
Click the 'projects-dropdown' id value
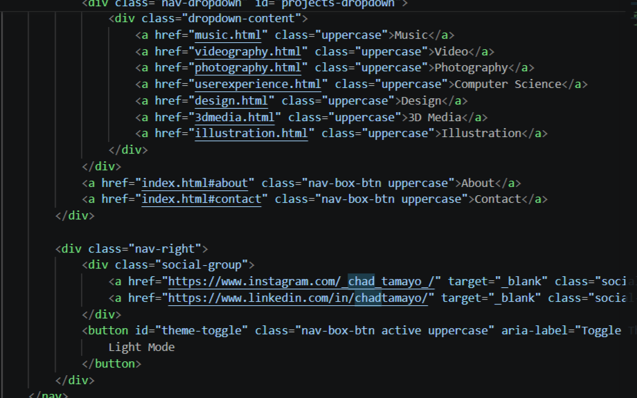click(x=338, y=3)
